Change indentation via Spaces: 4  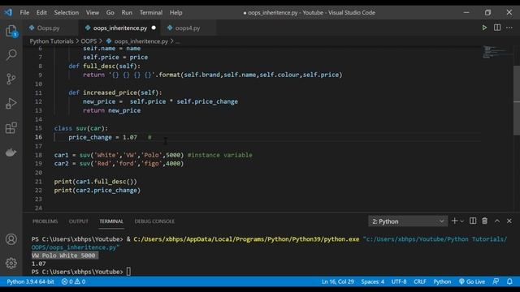[372, 281]
